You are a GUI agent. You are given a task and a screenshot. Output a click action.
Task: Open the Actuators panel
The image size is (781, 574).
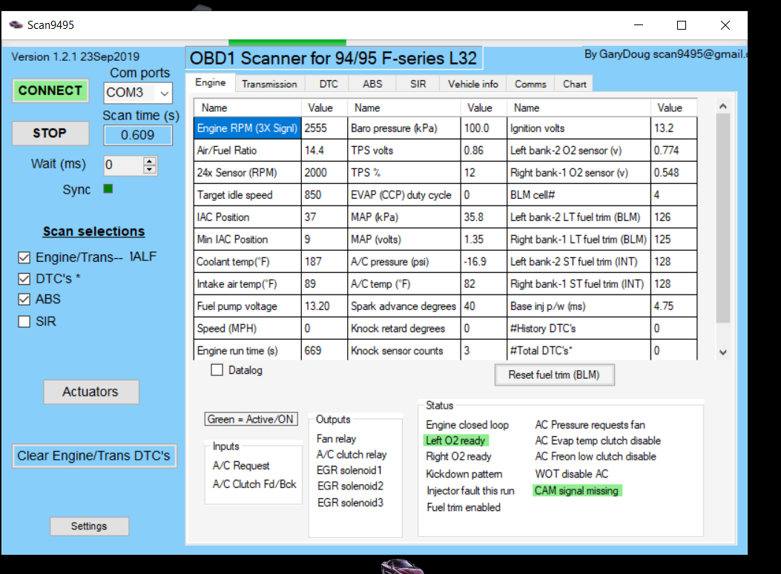90,392
